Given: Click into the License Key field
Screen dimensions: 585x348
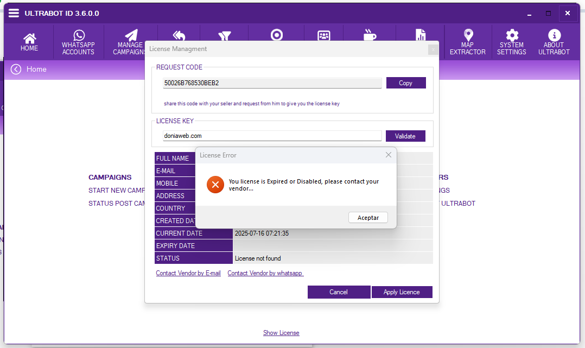Looking at the screenshot, I should pyautogui.click(x=272, y=136).
